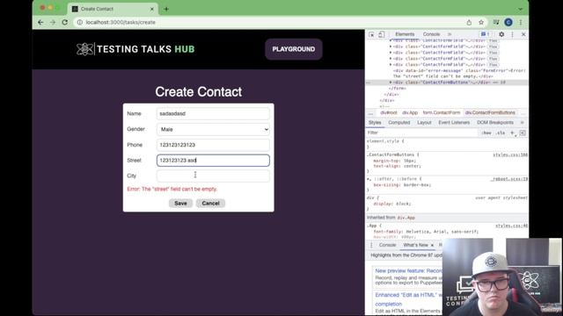
Task: Click the red form error message text
Action: click(172, 189)
